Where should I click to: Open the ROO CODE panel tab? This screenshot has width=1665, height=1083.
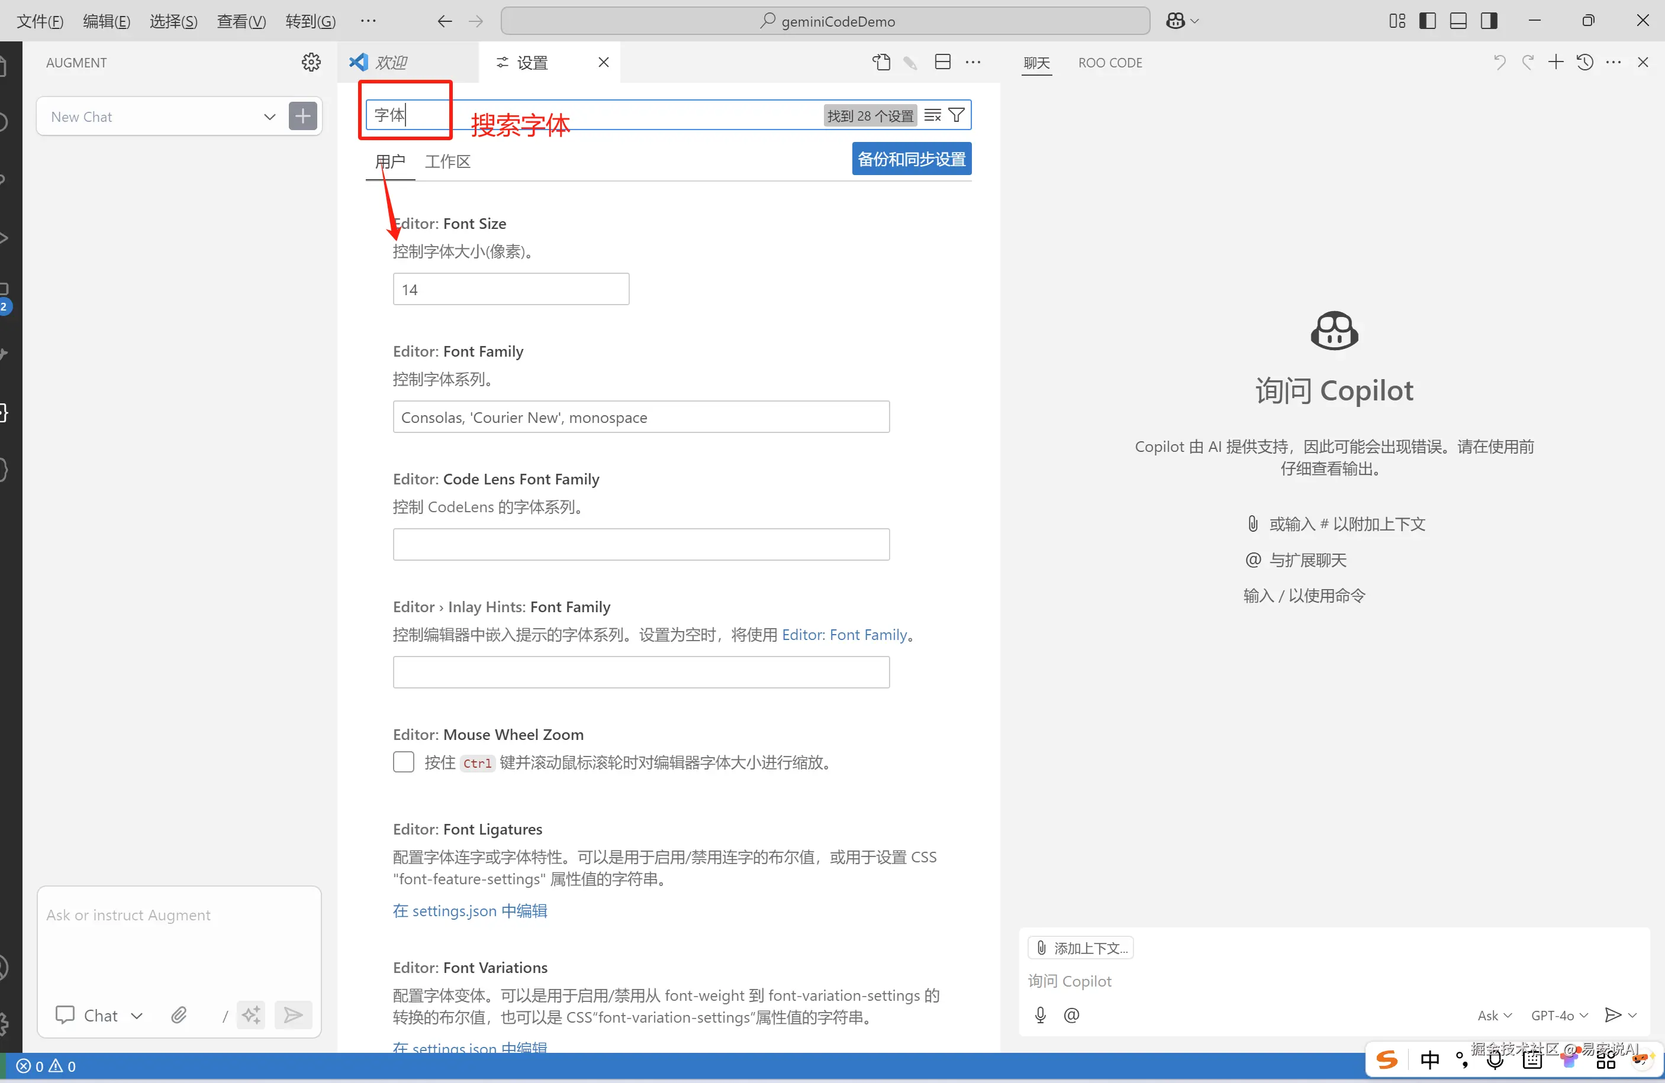coord(1110,63)
